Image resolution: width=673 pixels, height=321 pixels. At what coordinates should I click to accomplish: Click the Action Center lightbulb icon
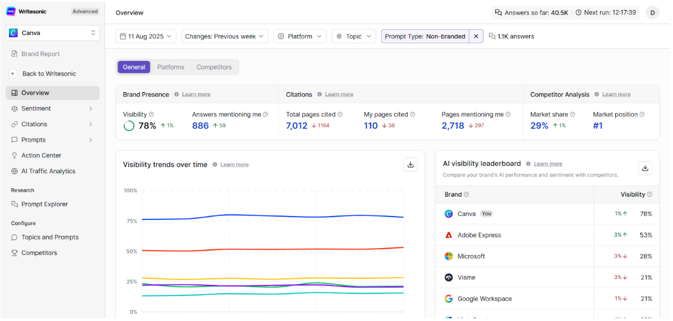pyautogui.click(x=15, y=156)
